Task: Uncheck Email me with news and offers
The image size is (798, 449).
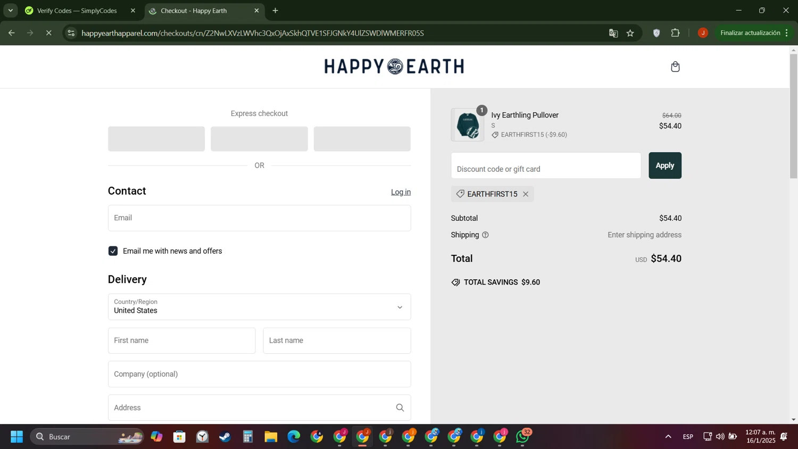Action: tap(113, 251)
